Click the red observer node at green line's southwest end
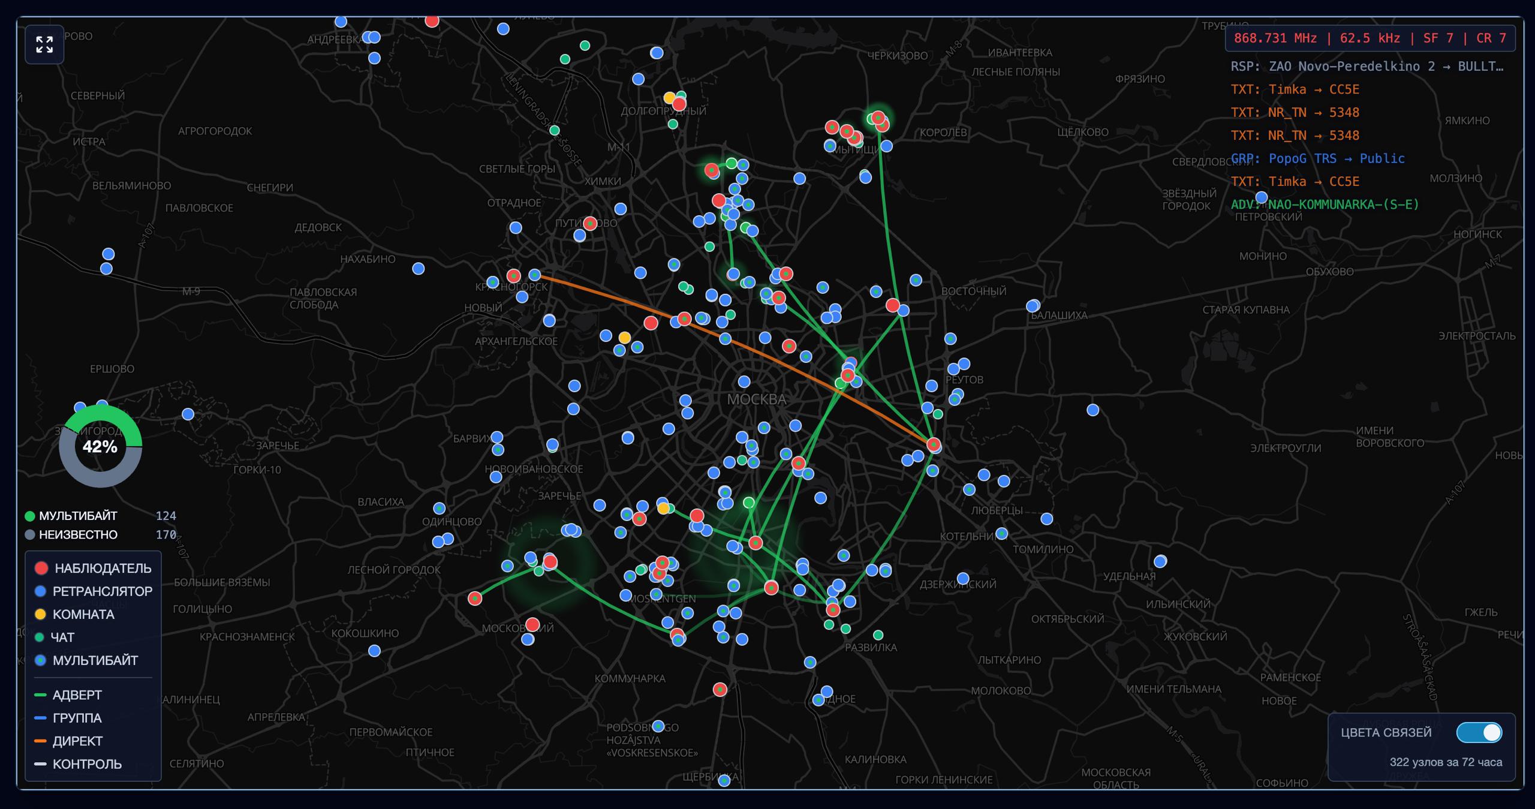 475,599
